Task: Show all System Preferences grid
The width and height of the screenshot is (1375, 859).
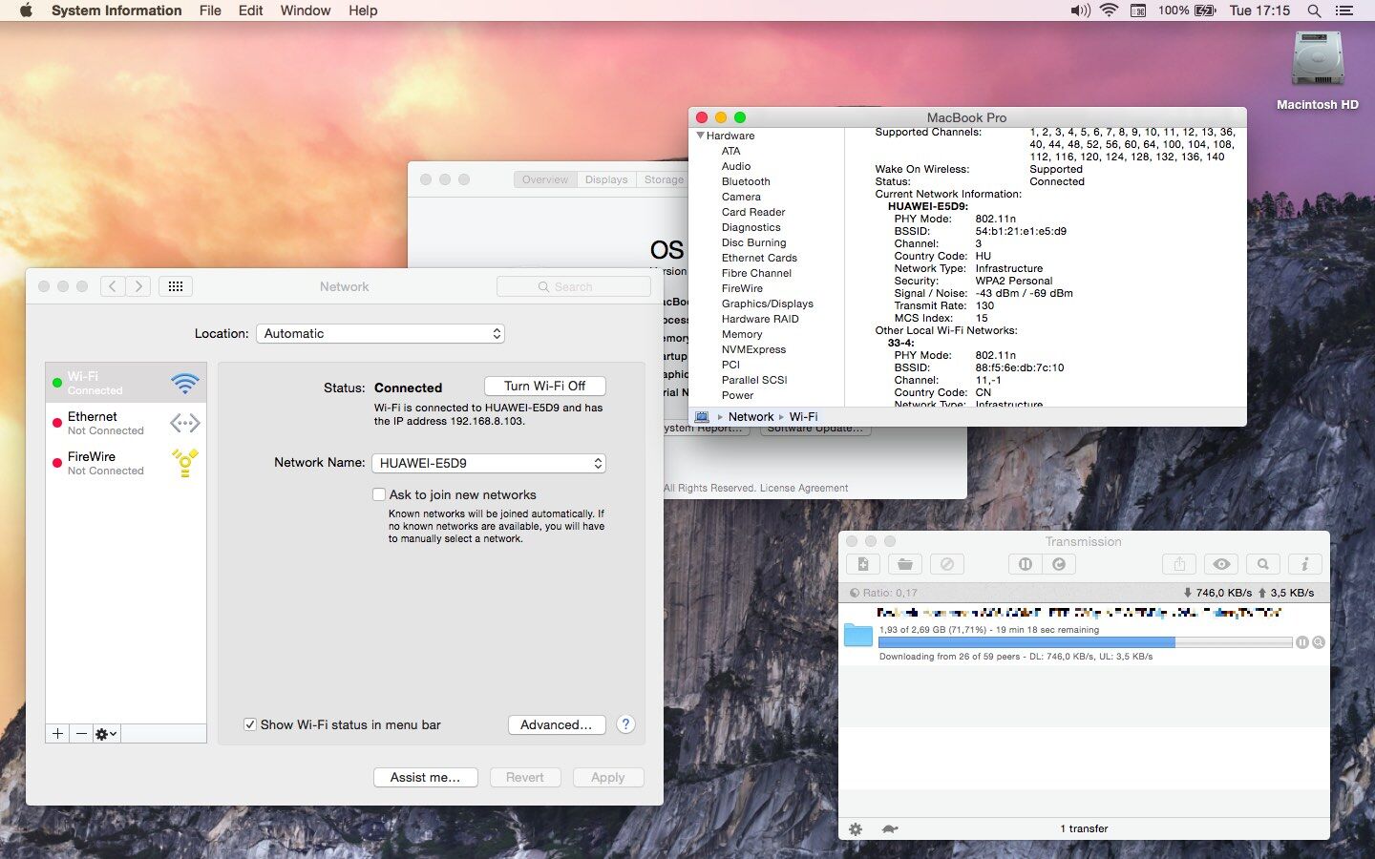Action: point(176,286)
